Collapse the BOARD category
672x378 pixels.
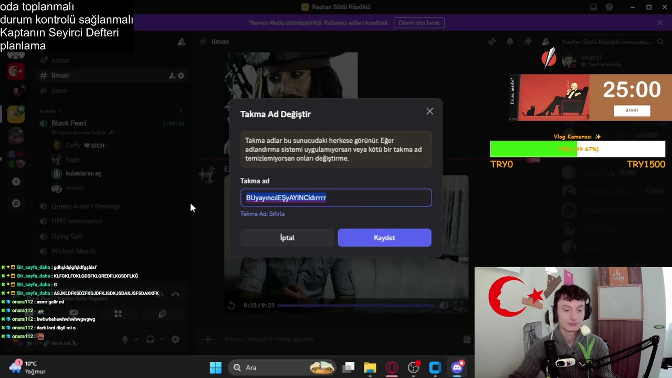50,111
